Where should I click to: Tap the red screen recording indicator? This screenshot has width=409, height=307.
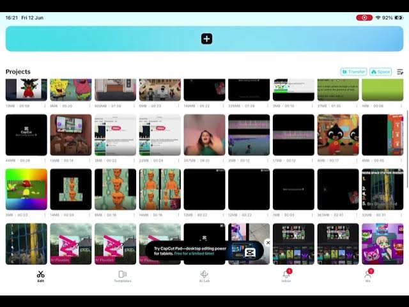click(364, 18)
